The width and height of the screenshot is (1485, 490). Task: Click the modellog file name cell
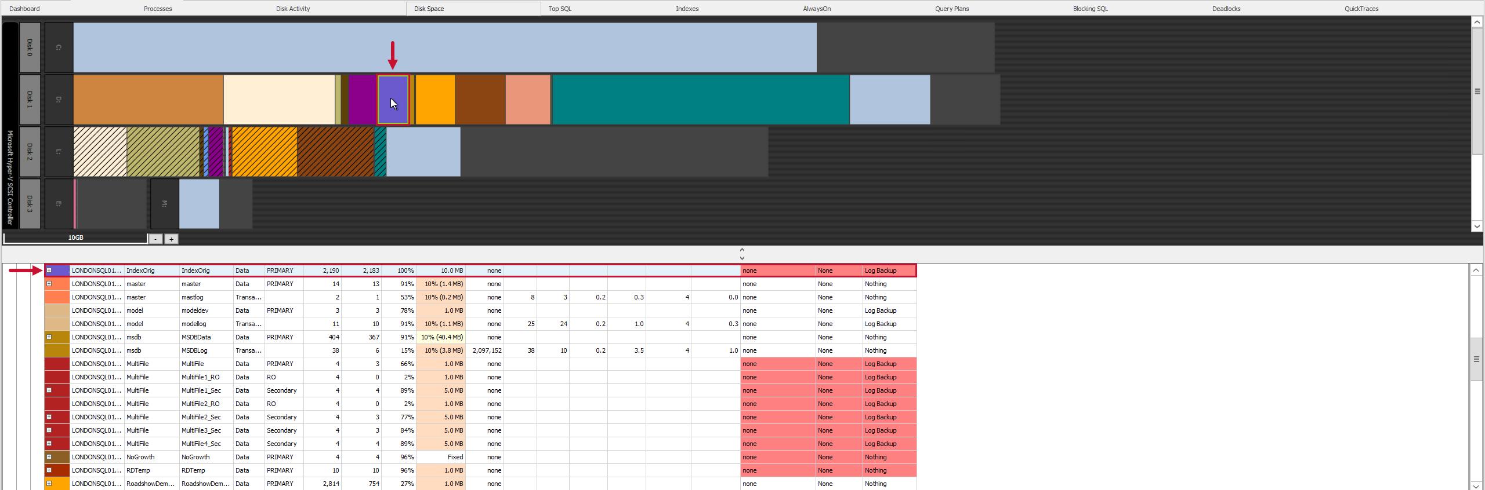pyautogui.click(x=206, y=324)
